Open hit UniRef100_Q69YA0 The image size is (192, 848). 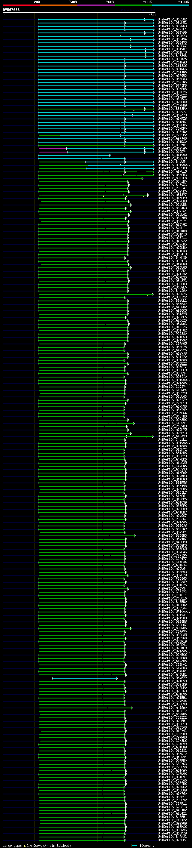click(x=172, y=149)
